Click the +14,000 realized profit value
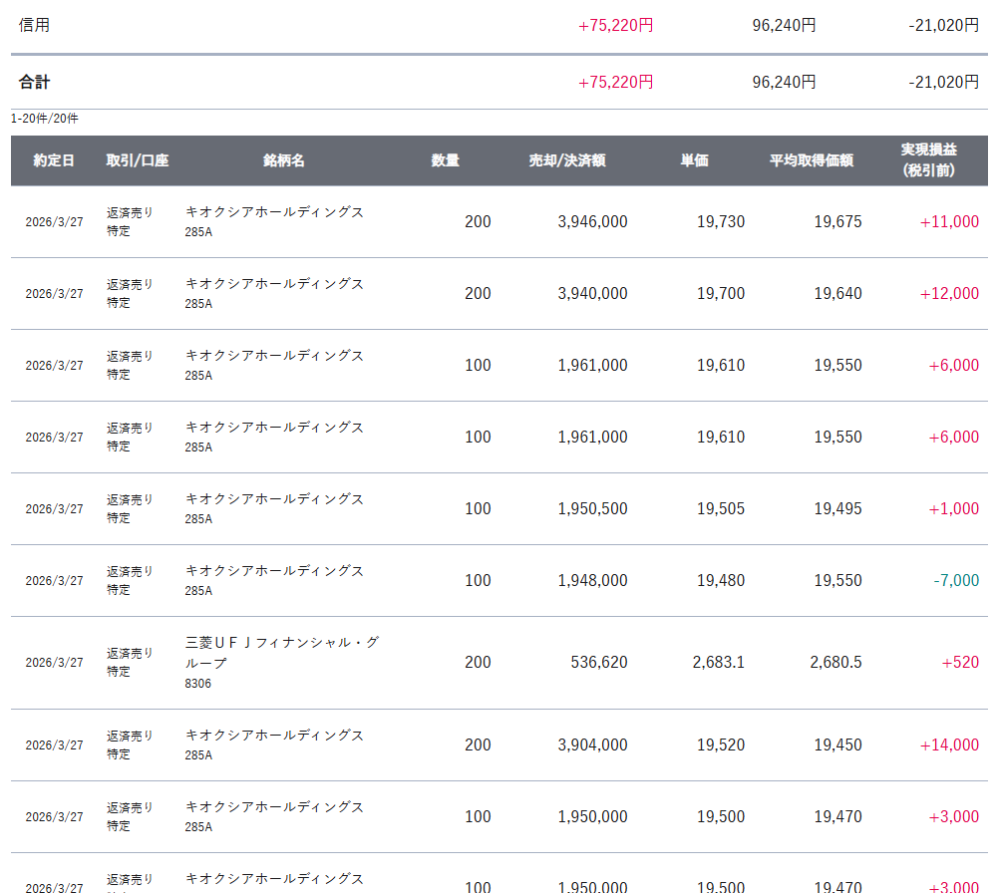 tap(949, 744)
